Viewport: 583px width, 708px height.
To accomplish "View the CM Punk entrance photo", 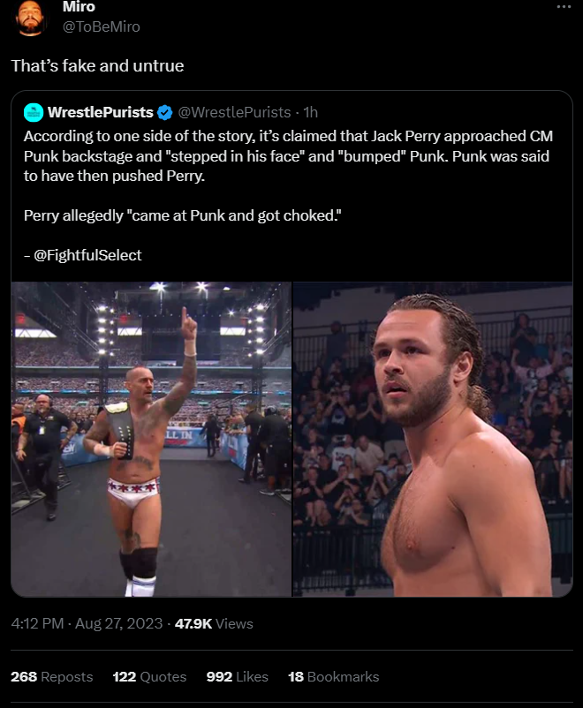I will click(151, 439).
